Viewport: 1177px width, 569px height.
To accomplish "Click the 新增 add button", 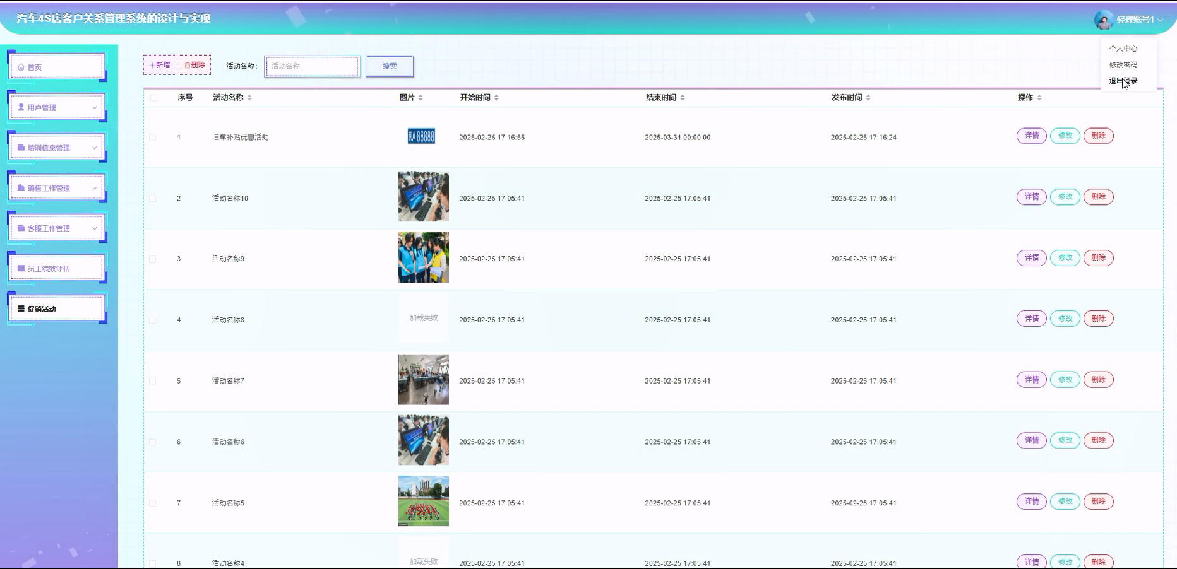I will tap(160, 65).
